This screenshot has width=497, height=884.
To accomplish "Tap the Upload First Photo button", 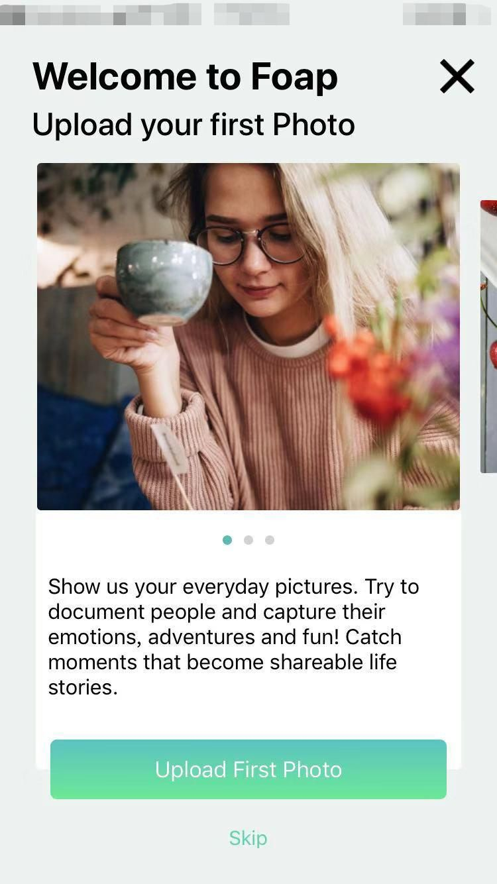I will click(248, 769).
